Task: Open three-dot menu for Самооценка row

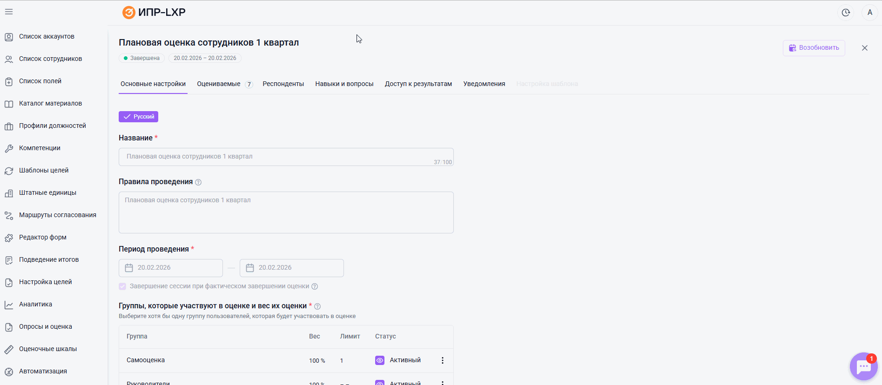Action: (442, 360)
